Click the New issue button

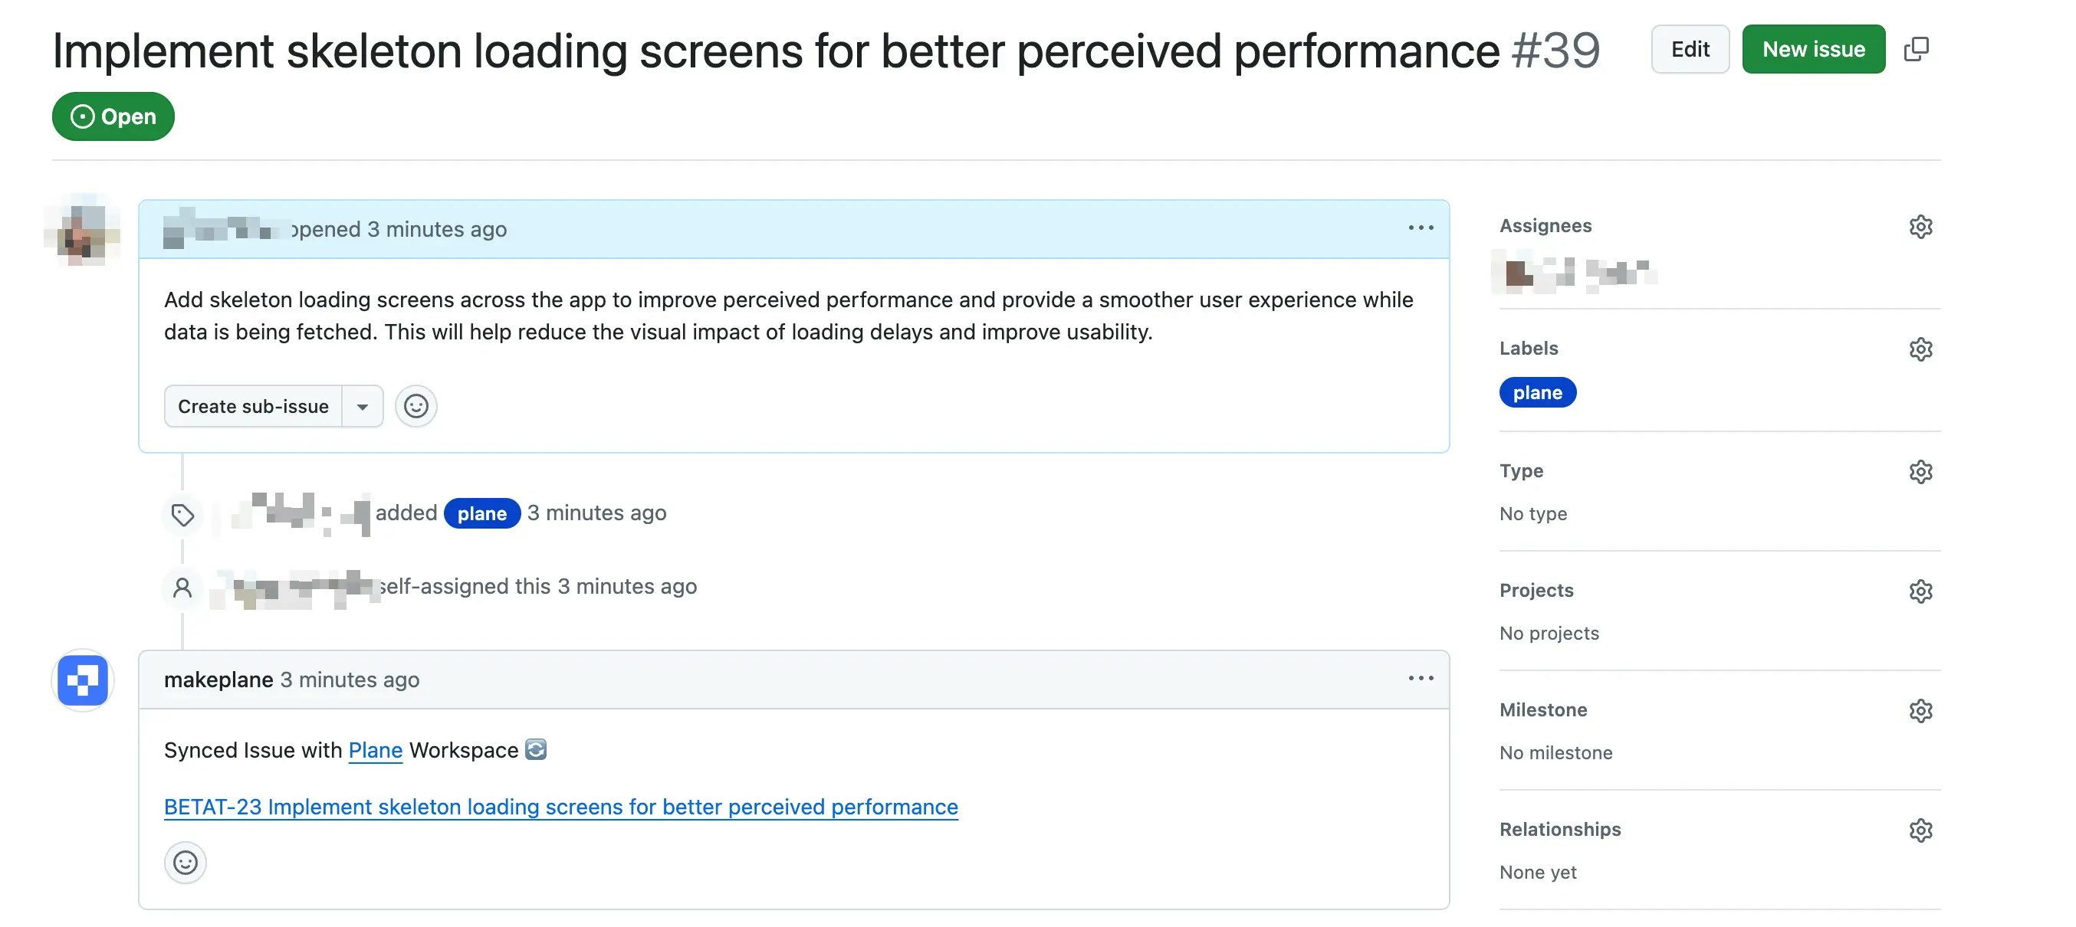pos(1813,49)
